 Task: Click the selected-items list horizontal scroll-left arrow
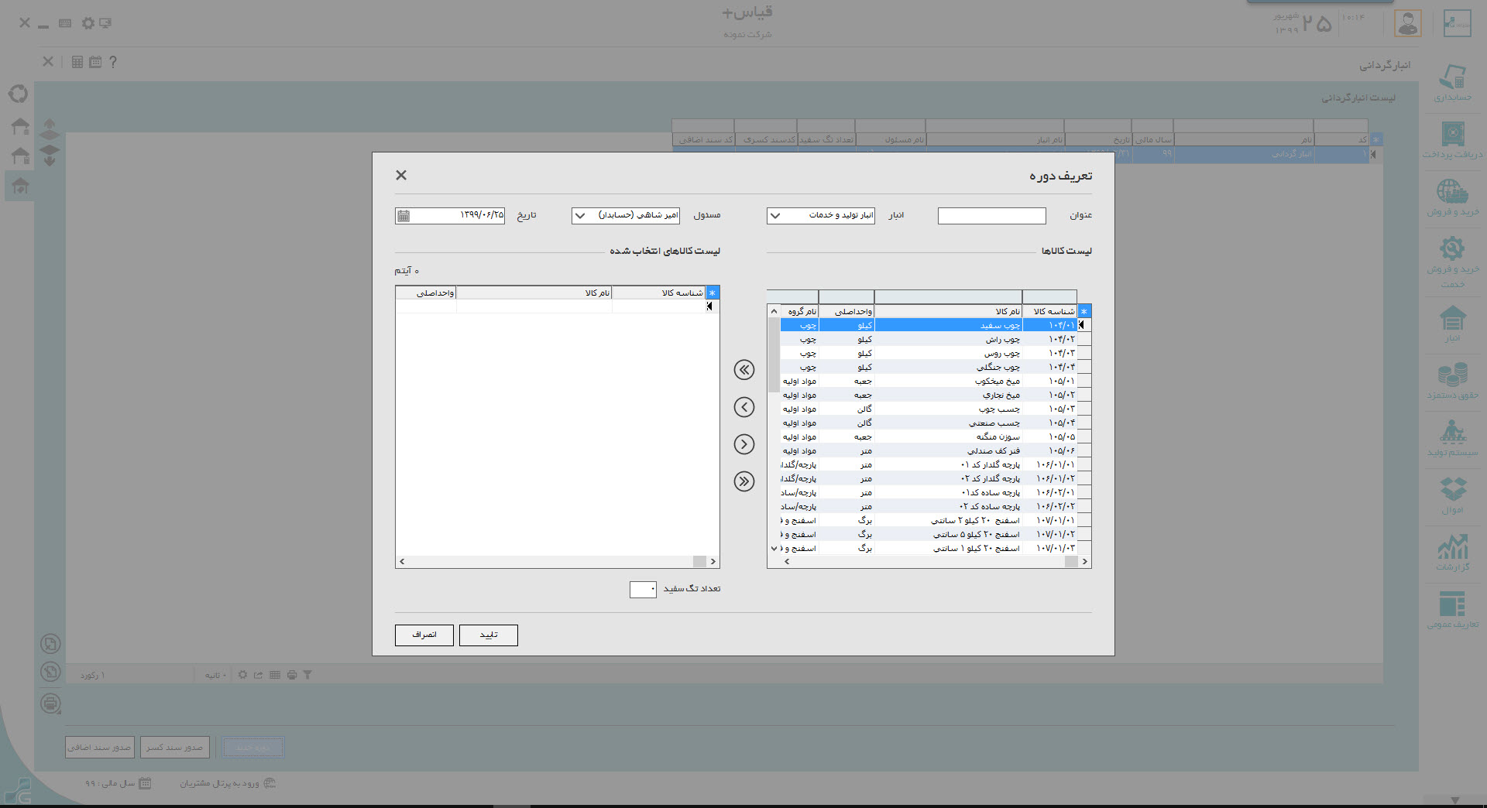402,562
